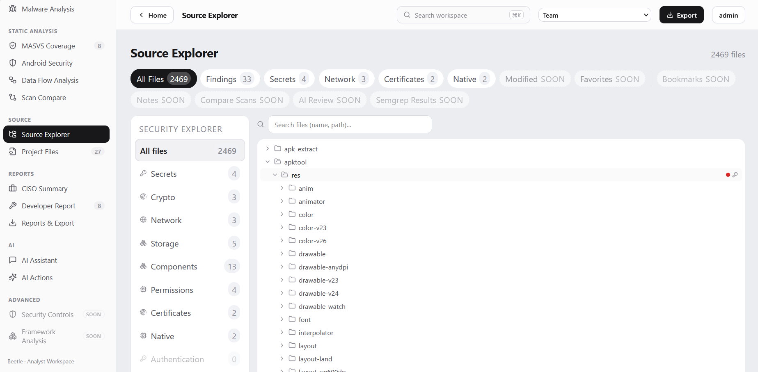This screenshot has width=758, height=372.
Task: Click the Framework Analysis icon
Action: (13, 336)
